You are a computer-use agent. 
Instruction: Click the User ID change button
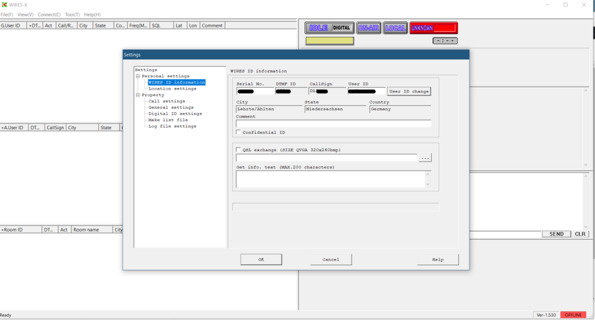coord(408,91)
